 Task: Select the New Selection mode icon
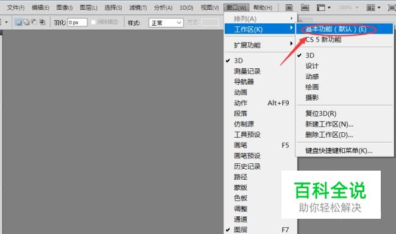point(18,22)
